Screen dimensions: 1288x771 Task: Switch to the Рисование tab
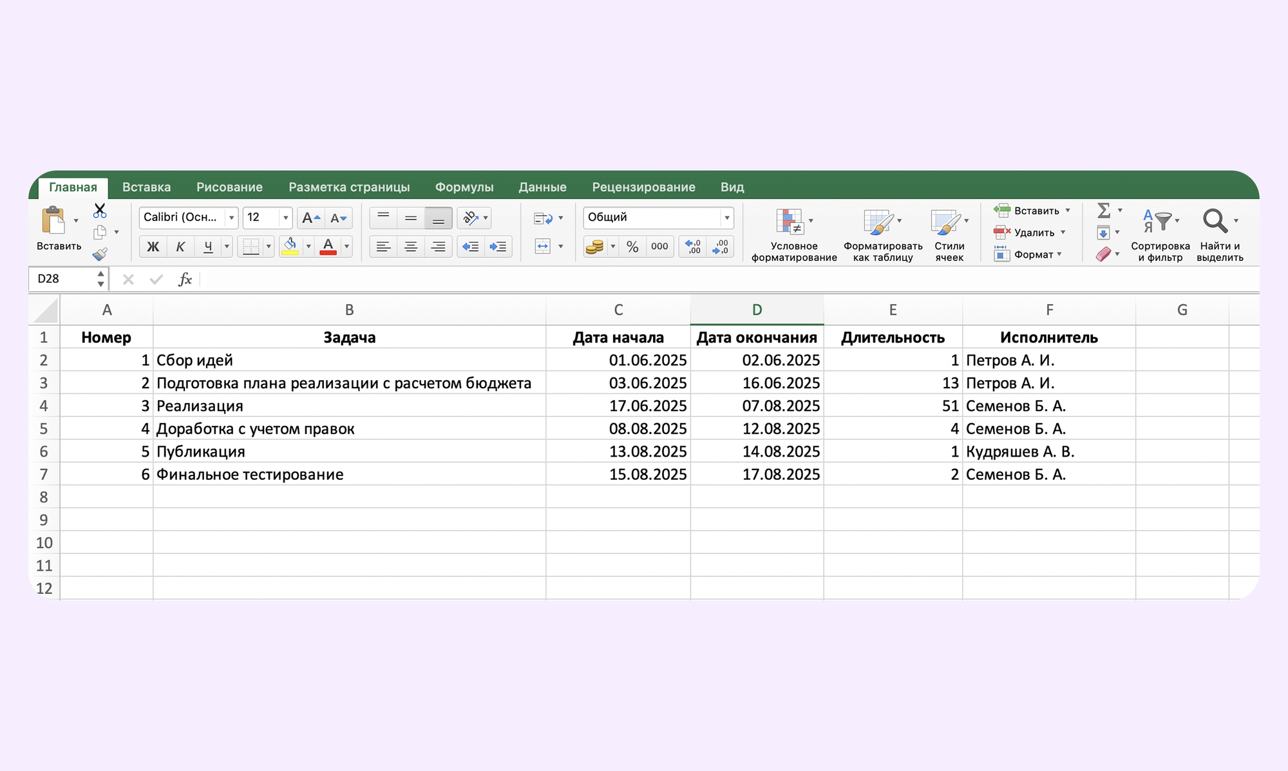229,187
